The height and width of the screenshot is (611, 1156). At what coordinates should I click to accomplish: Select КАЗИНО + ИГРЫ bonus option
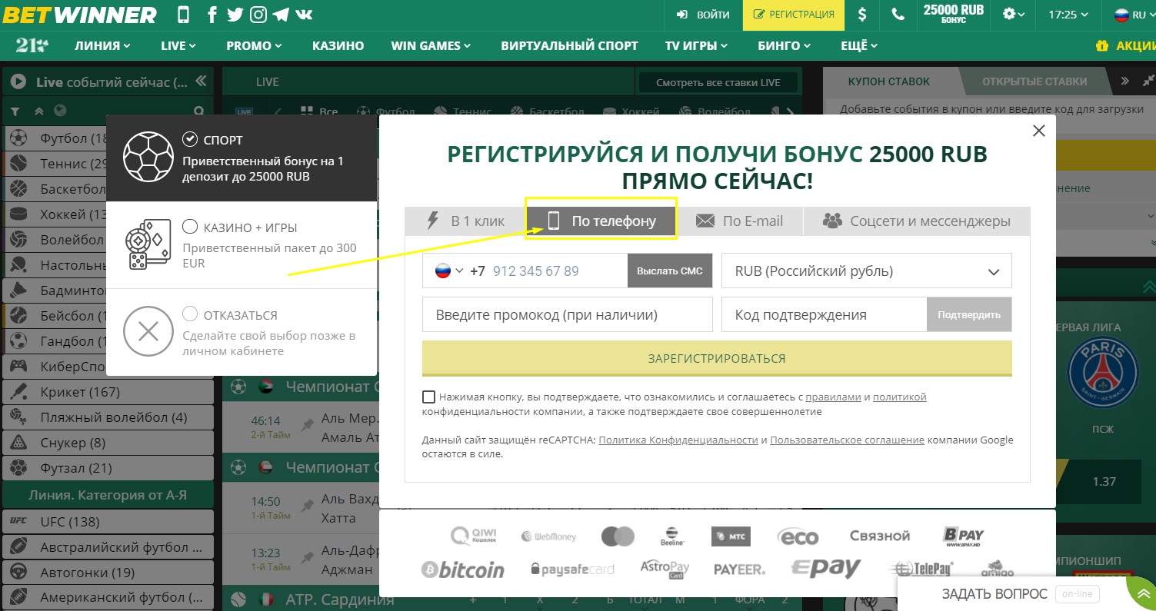pyautogui.click(x=242, y=245)
